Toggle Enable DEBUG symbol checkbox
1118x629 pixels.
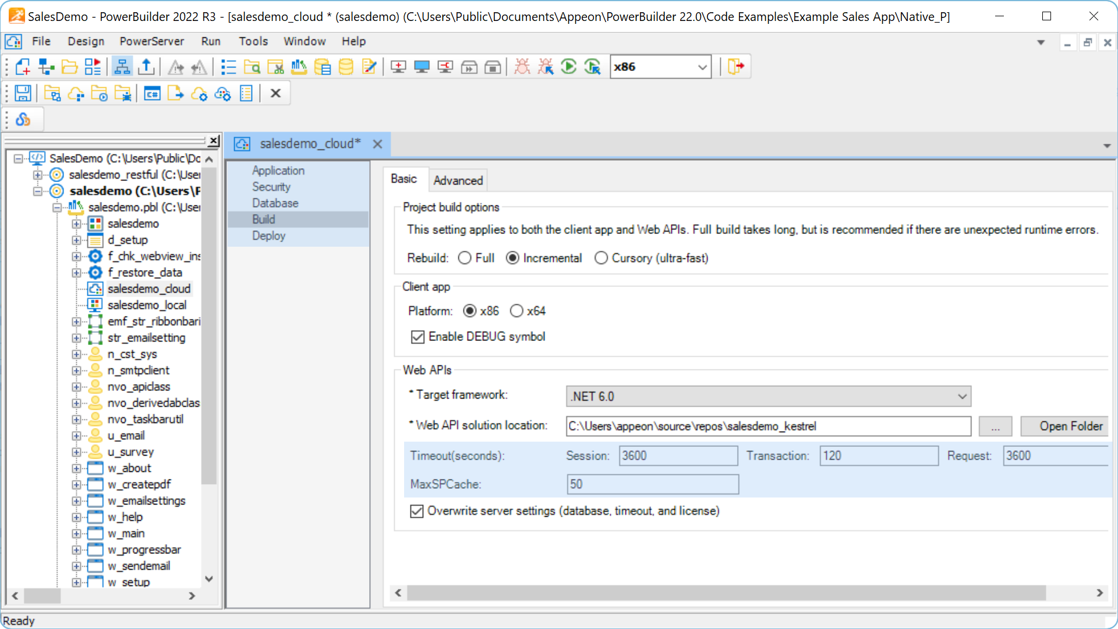tap(418, 337)
